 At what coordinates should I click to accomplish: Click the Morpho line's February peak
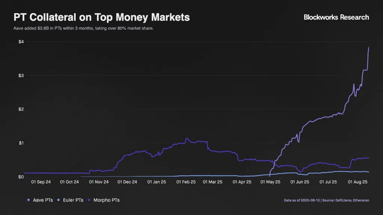[x=186, y=138]
